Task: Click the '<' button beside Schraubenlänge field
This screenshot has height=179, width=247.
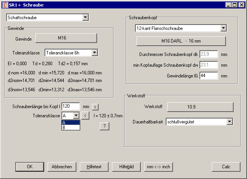Action: pyautogui.click(x=96, y=107)
